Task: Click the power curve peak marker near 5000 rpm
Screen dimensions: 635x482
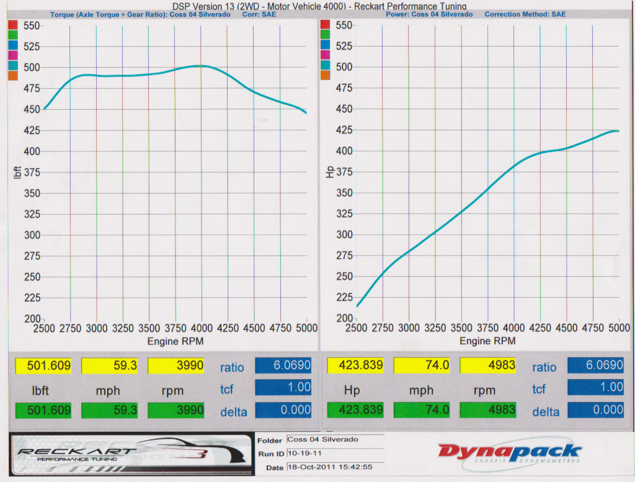Action: 617,131
